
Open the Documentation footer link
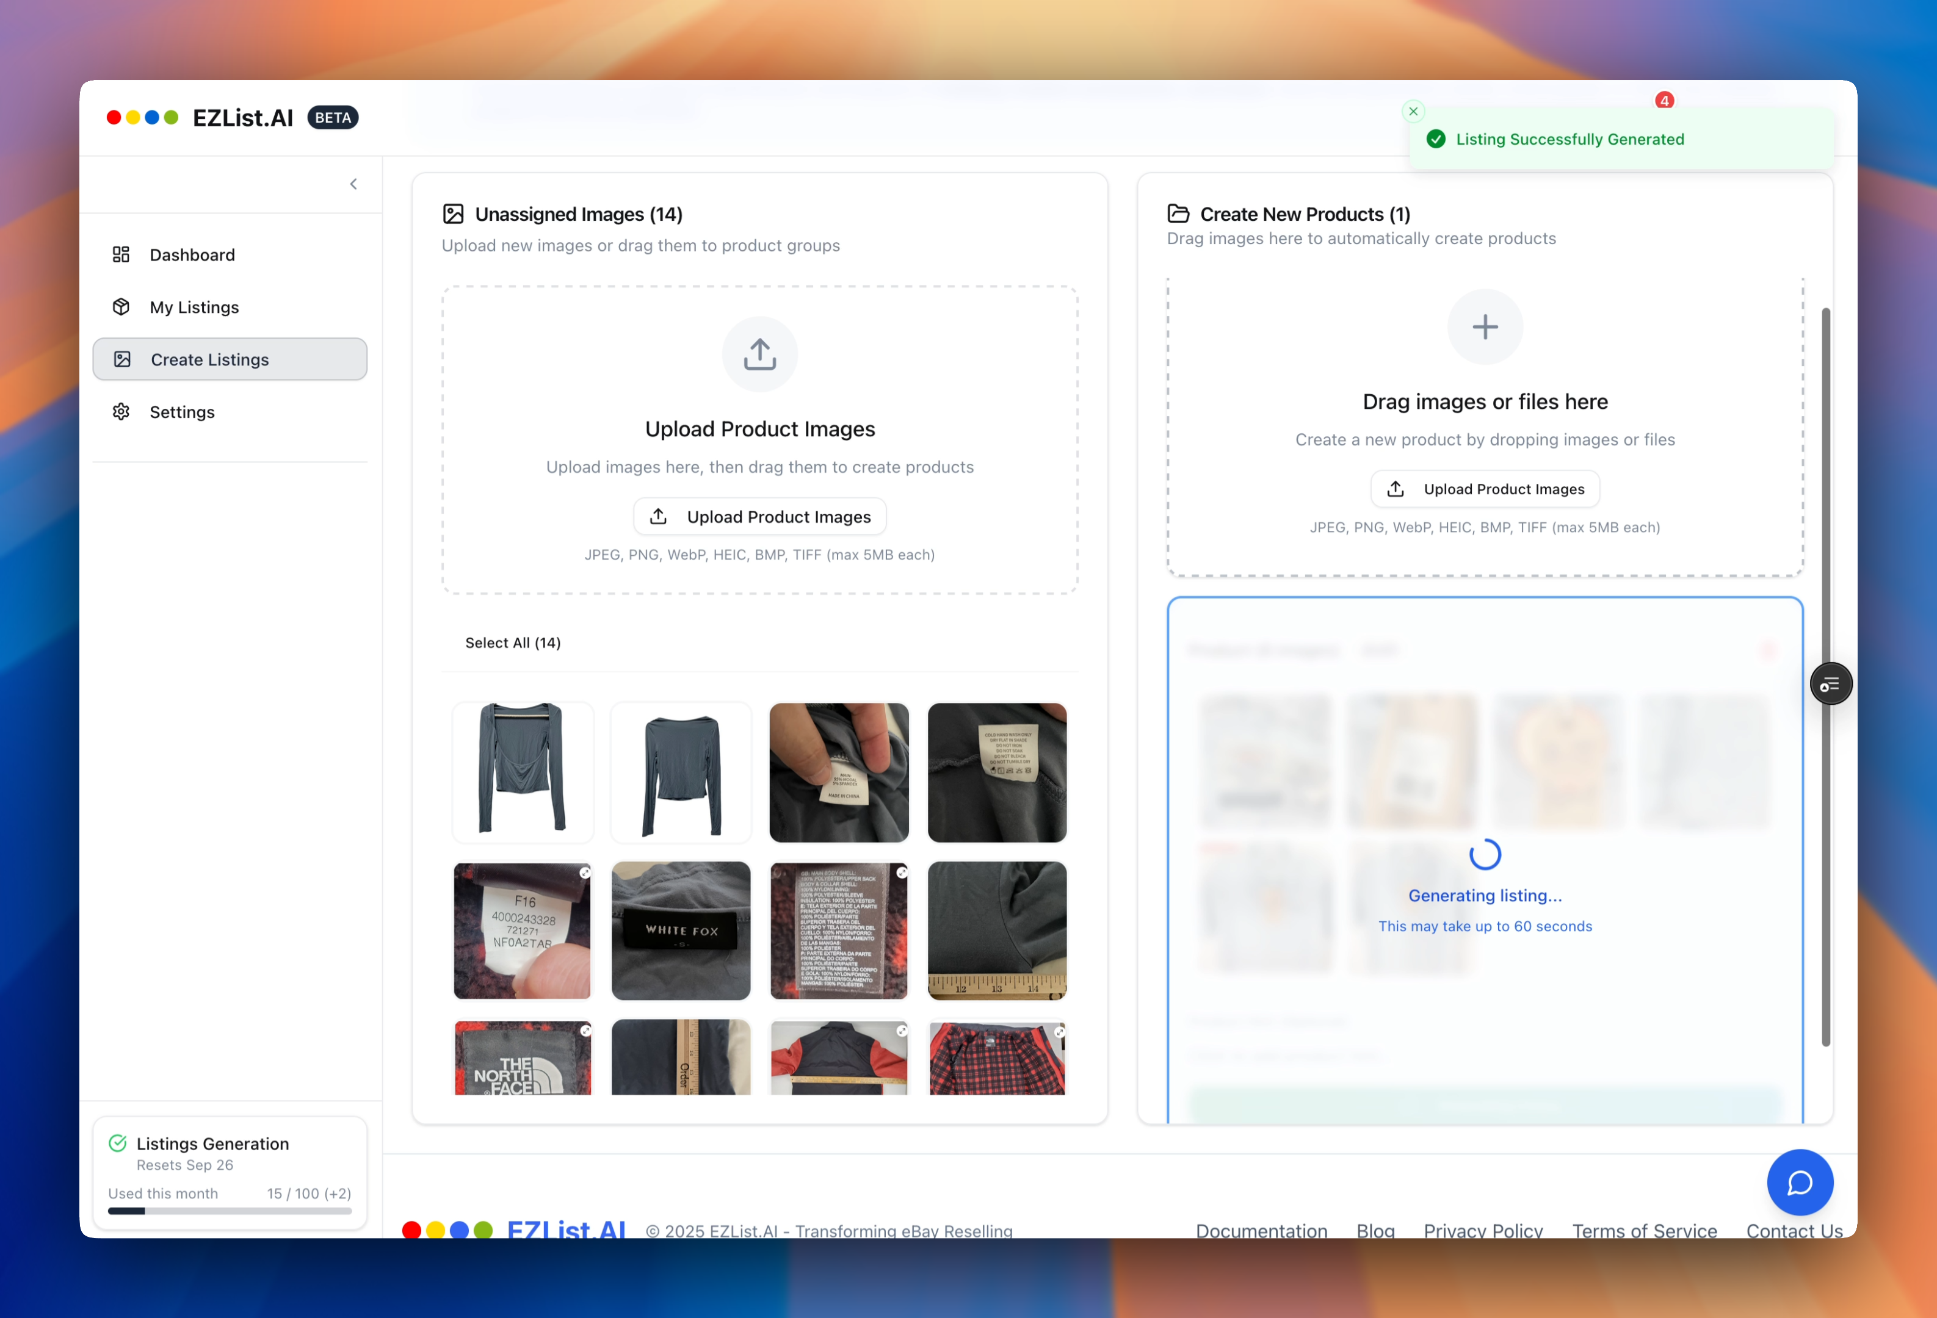(1261, 1230)
